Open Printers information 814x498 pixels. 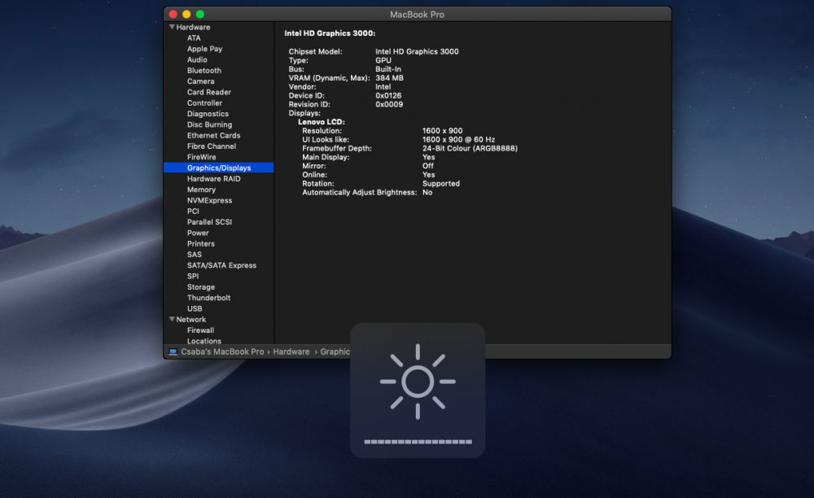click(201, 244)
